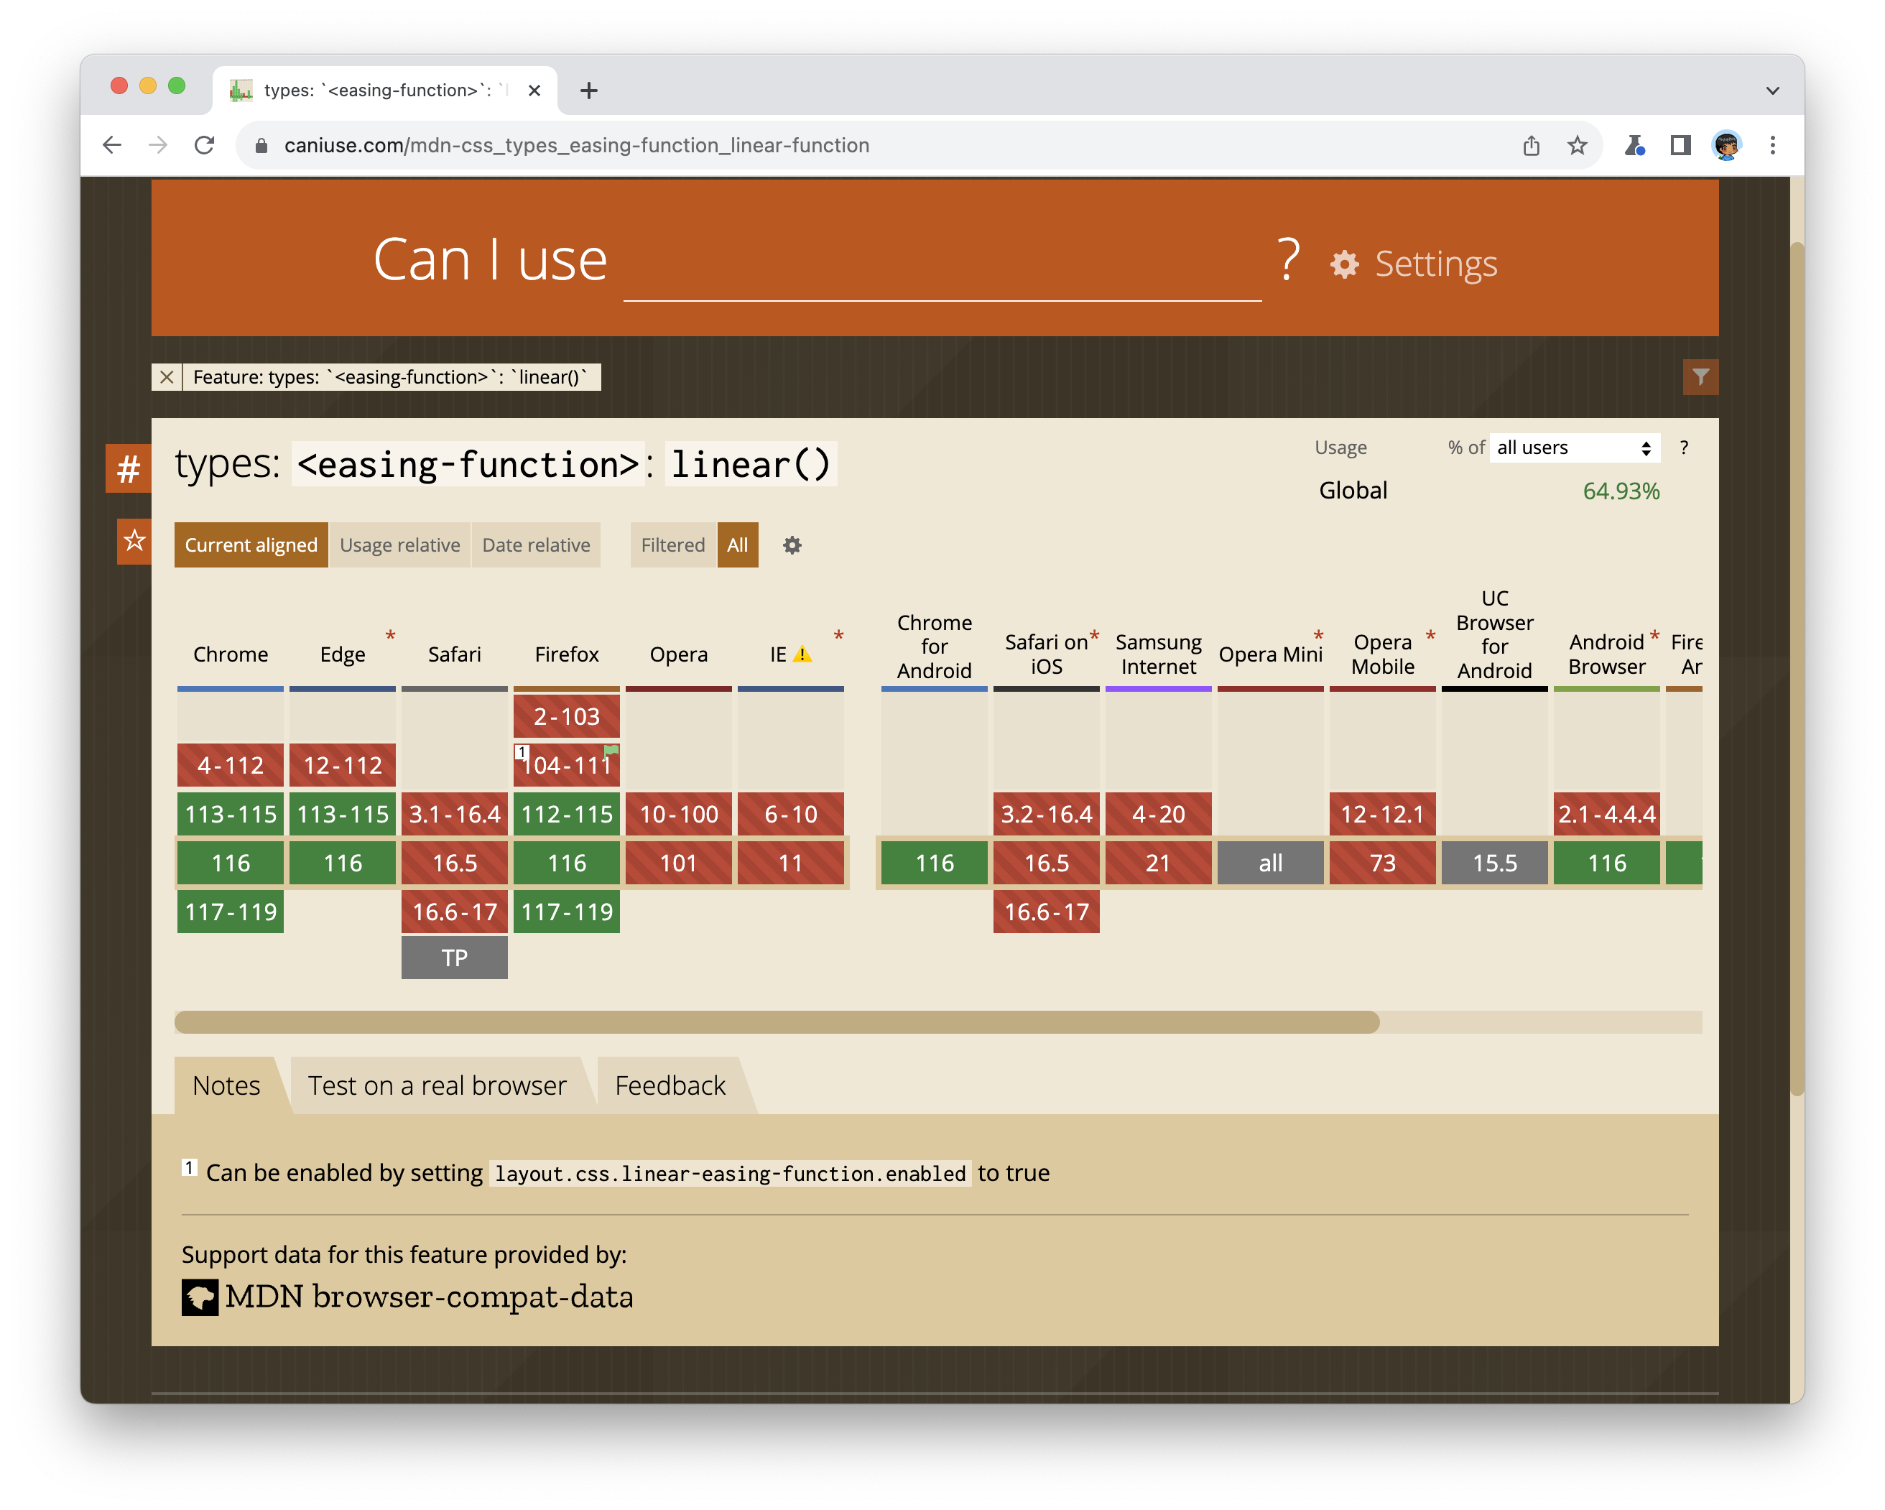1885x1510 pixels.
Task: Click the star favorite icon in the left sidebar
Action: coord(133,543)
